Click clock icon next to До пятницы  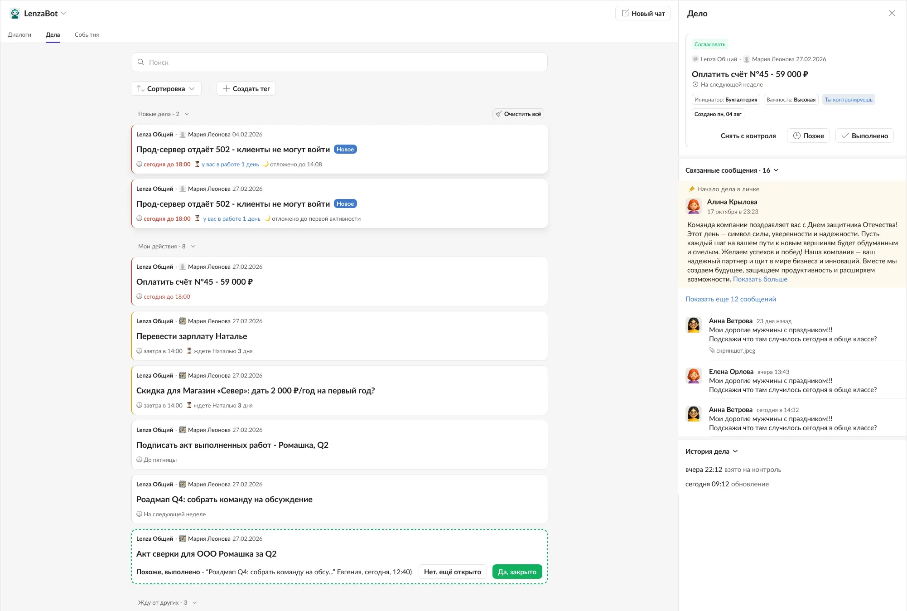click(x=140, y=460)
